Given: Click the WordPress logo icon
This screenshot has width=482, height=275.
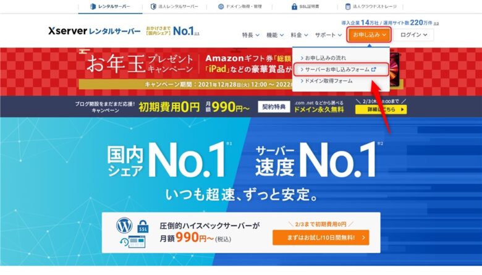Looking at the screenshot, I should (124, 225).
